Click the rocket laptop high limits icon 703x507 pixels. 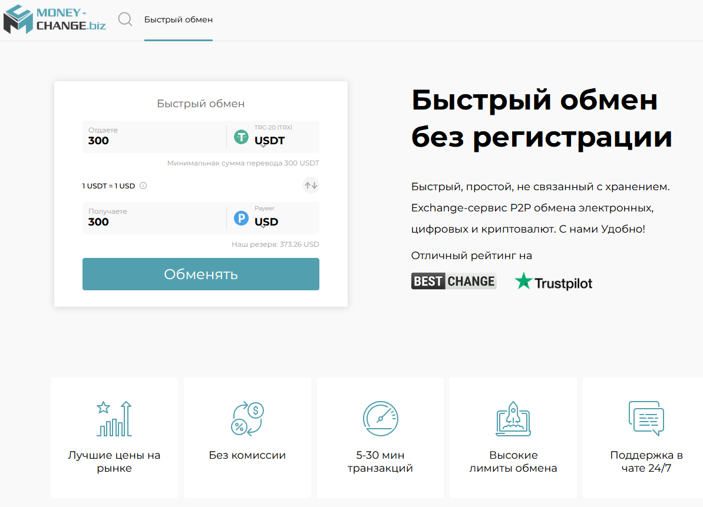pos(513,419)
